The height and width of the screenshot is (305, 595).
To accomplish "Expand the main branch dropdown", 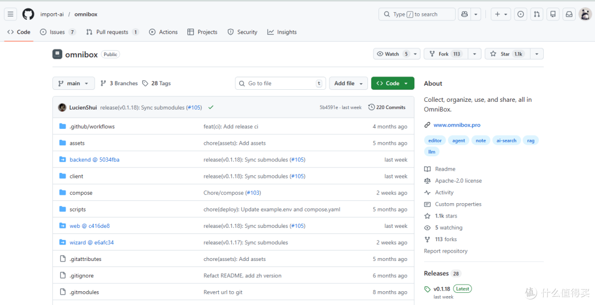I will [x=74, y=84].
